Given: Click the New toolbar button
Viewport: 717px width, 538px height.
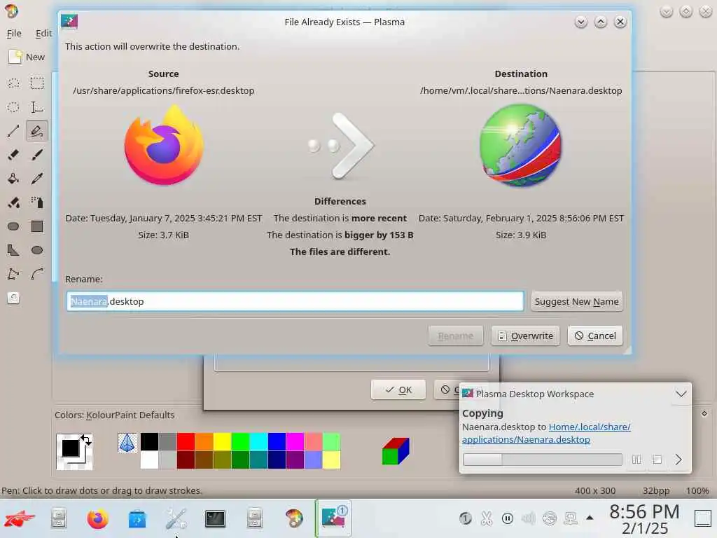Looking at the screenshot, I should tap(27, 57).
